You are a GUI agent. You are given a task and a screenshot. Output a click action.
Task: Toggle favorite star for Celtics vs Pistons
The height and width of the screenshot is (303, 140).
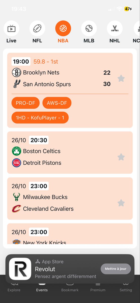(x=121, y=157)
